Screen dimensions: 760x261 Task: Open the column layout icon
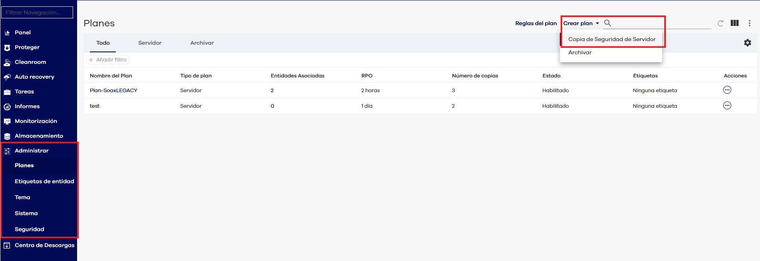click(x=734, y=23)
